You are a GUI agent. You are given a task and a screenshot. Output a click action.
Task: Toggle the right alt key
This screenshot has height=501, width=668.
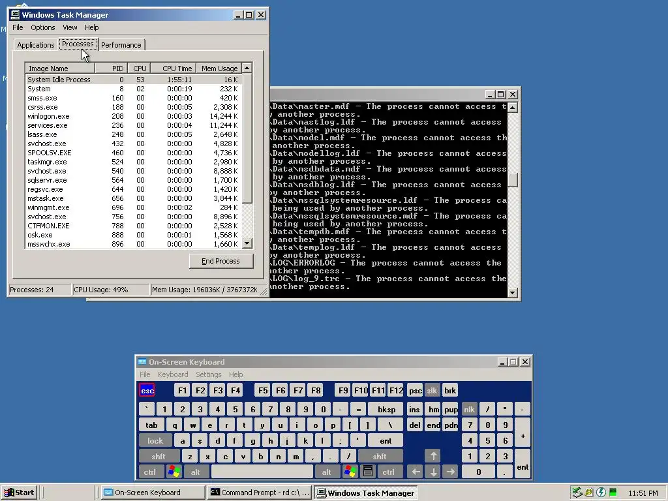[x=326, y=472]
